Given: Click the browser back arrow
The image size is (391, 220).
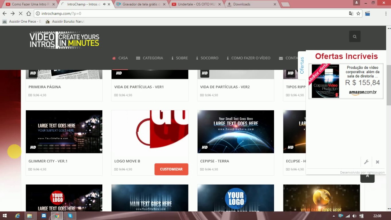Looking at the screenshot, I should coord(5,13).
